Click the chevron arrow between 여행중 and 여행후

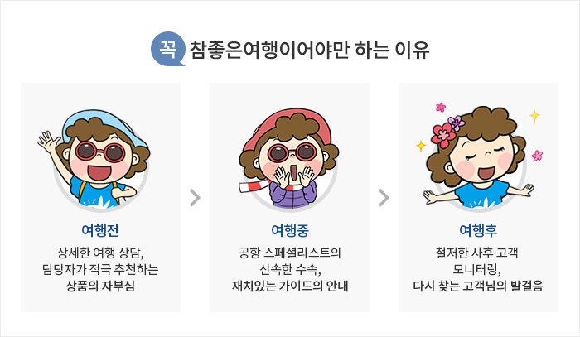(x=384, y=198)
